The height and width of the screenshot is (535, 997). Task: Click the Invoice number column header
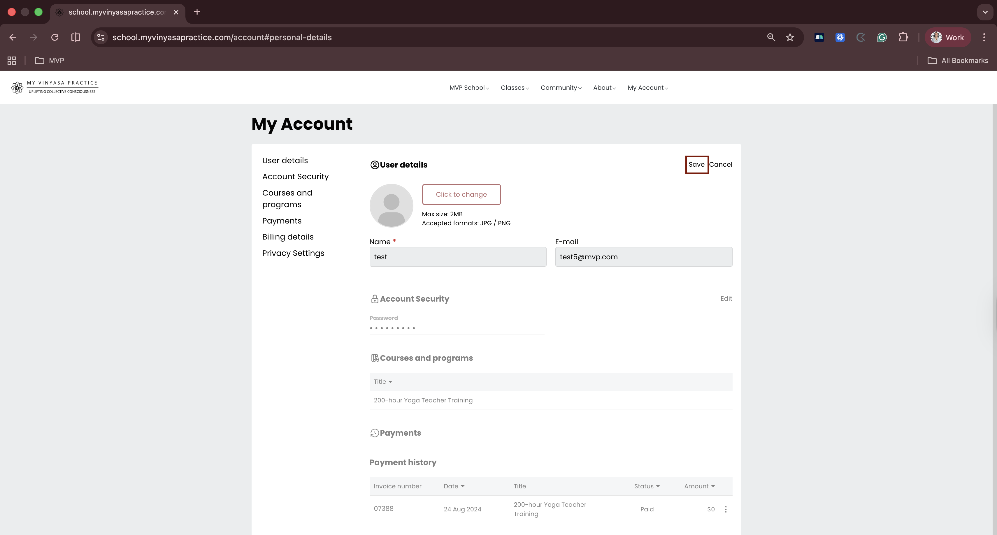tap(397, 486)
